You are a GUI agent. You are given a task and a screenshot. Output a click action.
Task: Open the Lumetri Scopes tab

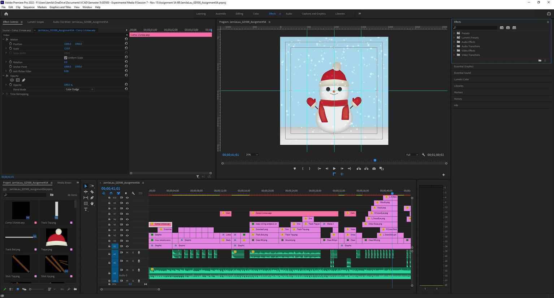[36, 22]
